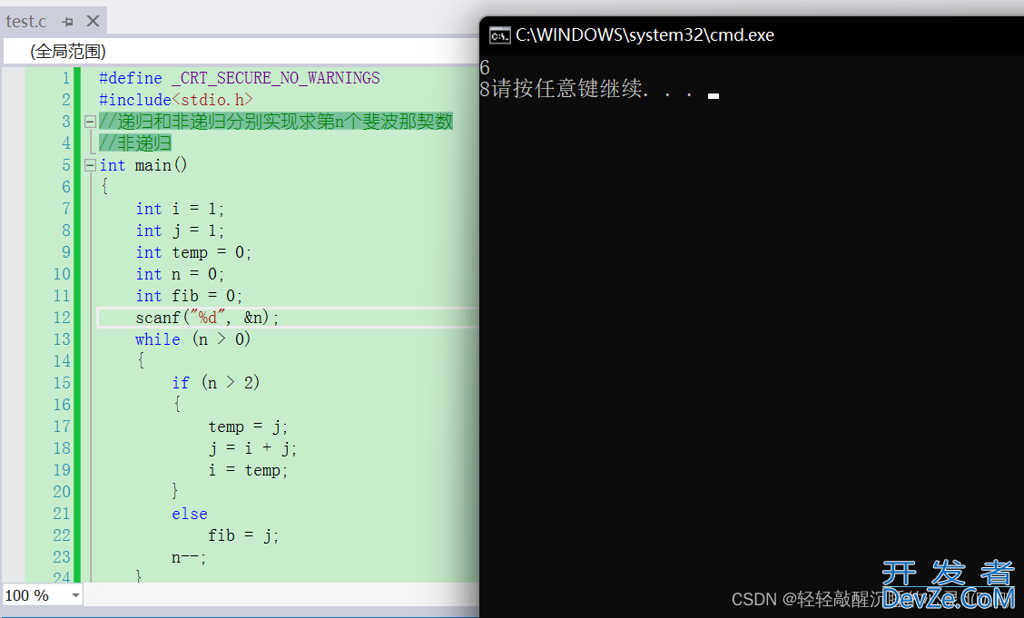The width and height of the screenshot is (1024, 618).
Task: Open the 全局范围 scope dropdown
Action: (x=241, y=52)
